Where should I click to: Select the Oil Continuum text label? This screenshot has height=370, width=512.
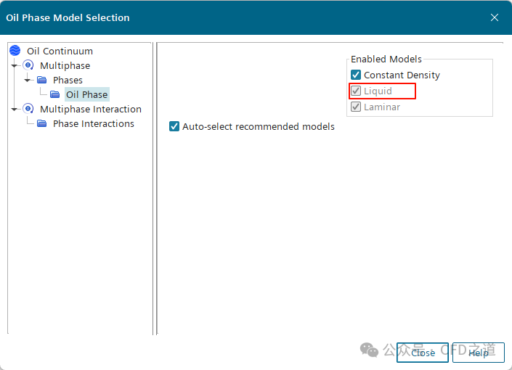[x=60, y=51]
